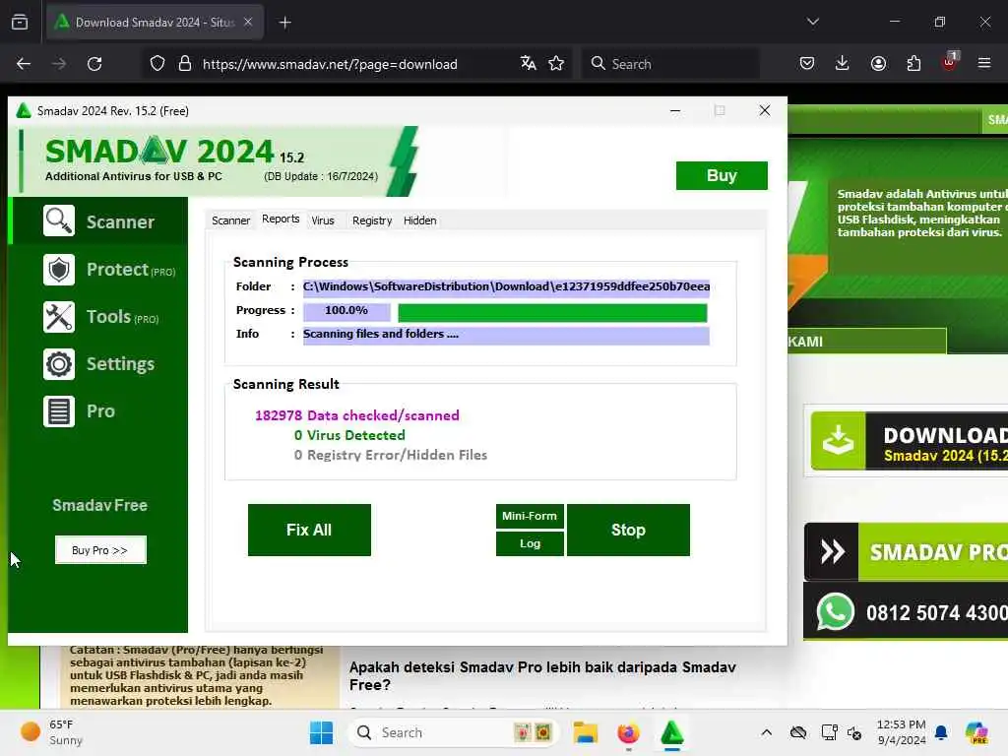Click the uBlock extension icon with badge
The width and height of the screenshot is (1008, 756).
pos(950,62)
